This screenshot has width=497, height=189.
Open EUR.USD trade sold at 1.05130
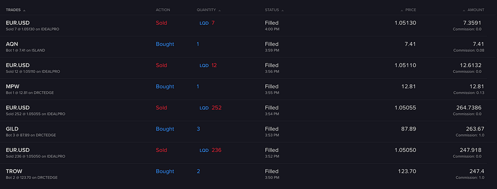tap(244, 26)
